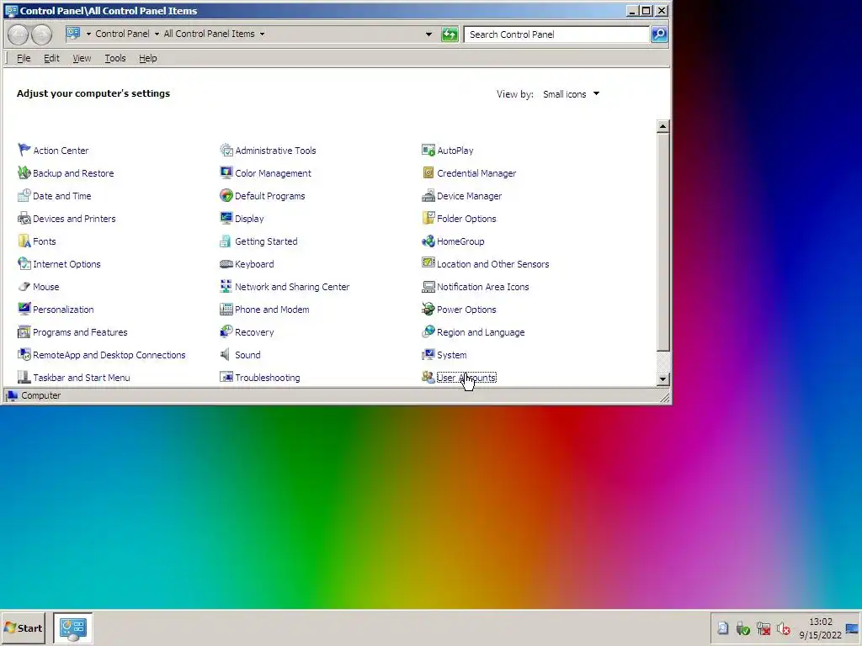Image resolution: width=862 pixels, height=646 pixels.
Task: Open the Device Manager icon
Action: [428, 195]
